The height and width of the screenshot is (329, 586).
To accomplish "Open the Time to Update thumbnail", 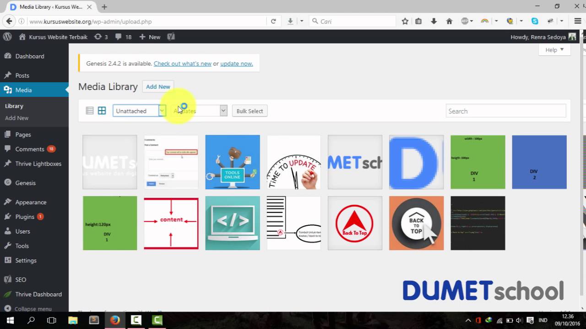I will [x=294, y=162].
